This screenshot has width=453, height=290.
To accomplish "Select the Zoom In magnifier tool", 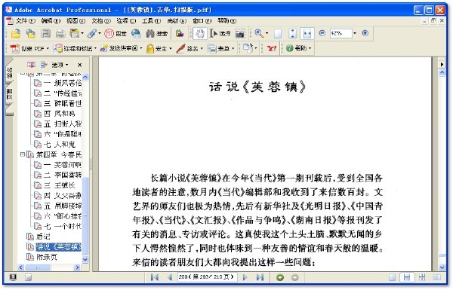I will (259, 33).
